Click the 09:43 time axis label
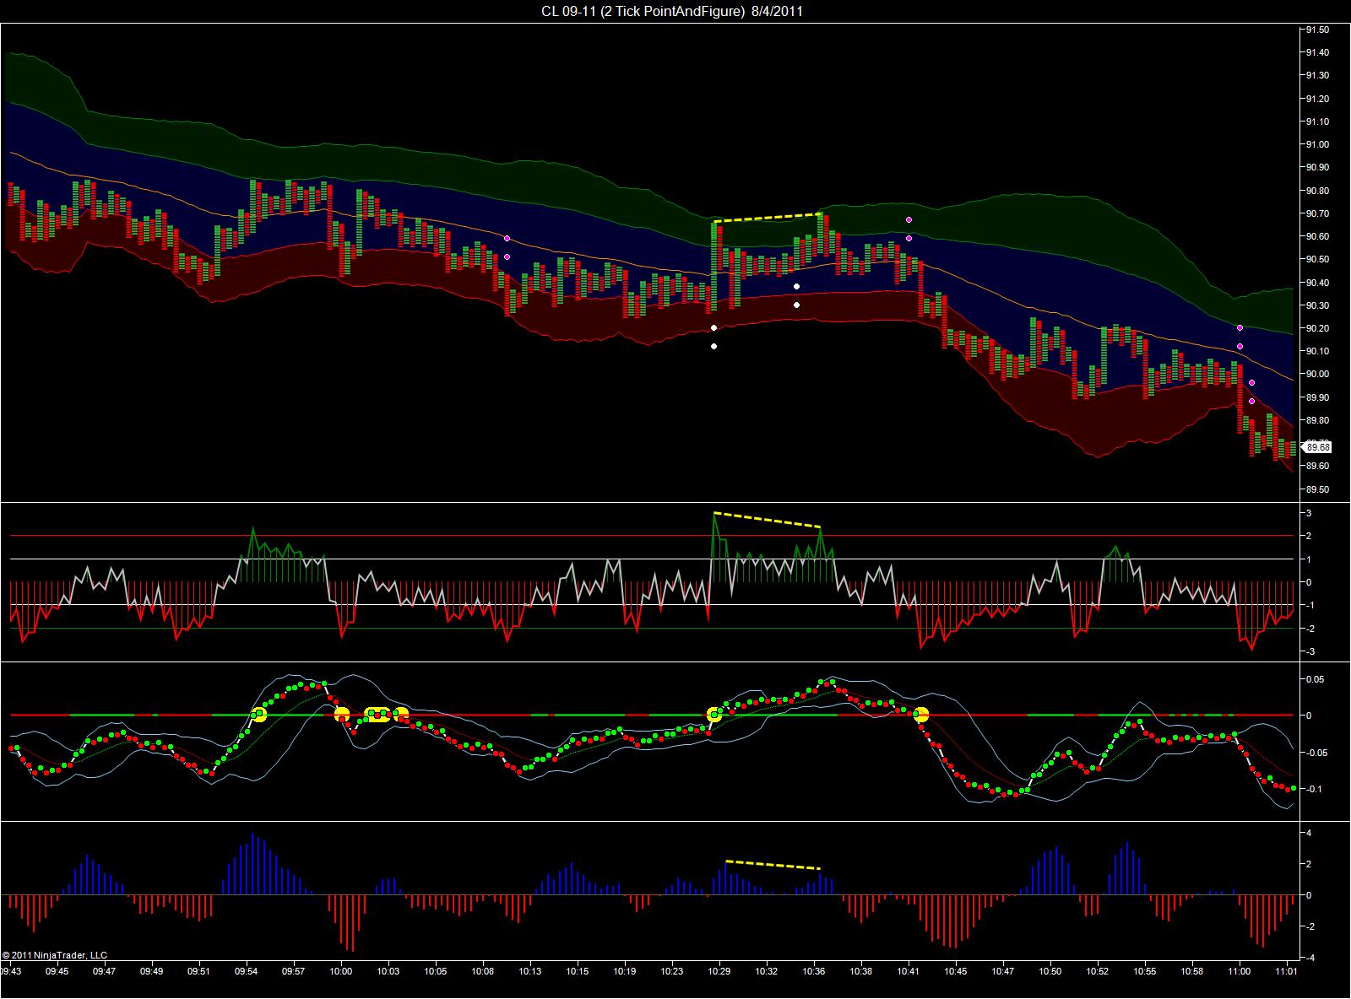The height and width of the screenshot is (999, 1351). coord(11,971)
